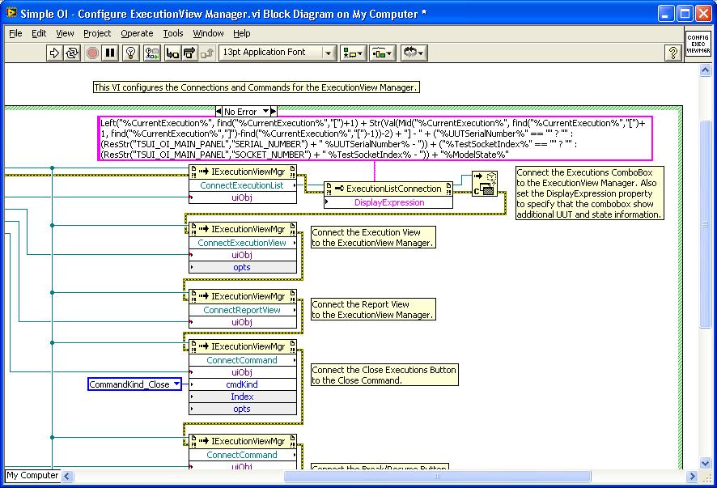Maximize the block diagram window
This screenshot has width=717, height=488.
tap(685, 13)
